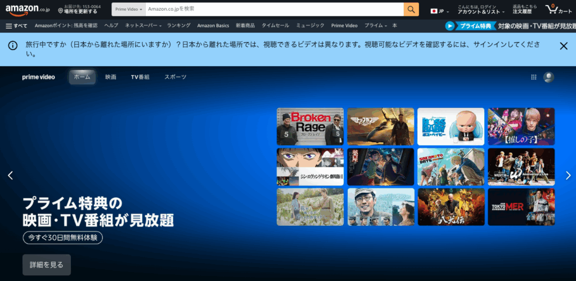Open the 本 nav link

[x=394, y=26]
